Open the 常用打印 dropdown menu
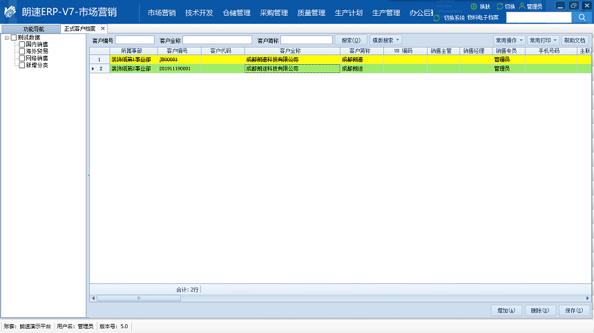This screenshot has width=594, height=333. coord(543,41)
